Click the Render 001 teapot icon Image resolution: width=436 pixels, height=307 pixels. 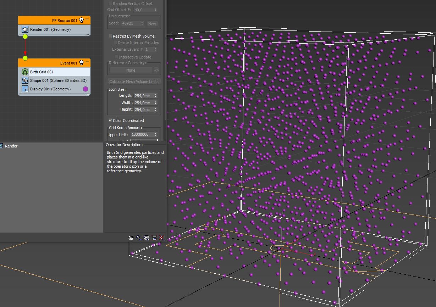[x=25, y=29]
